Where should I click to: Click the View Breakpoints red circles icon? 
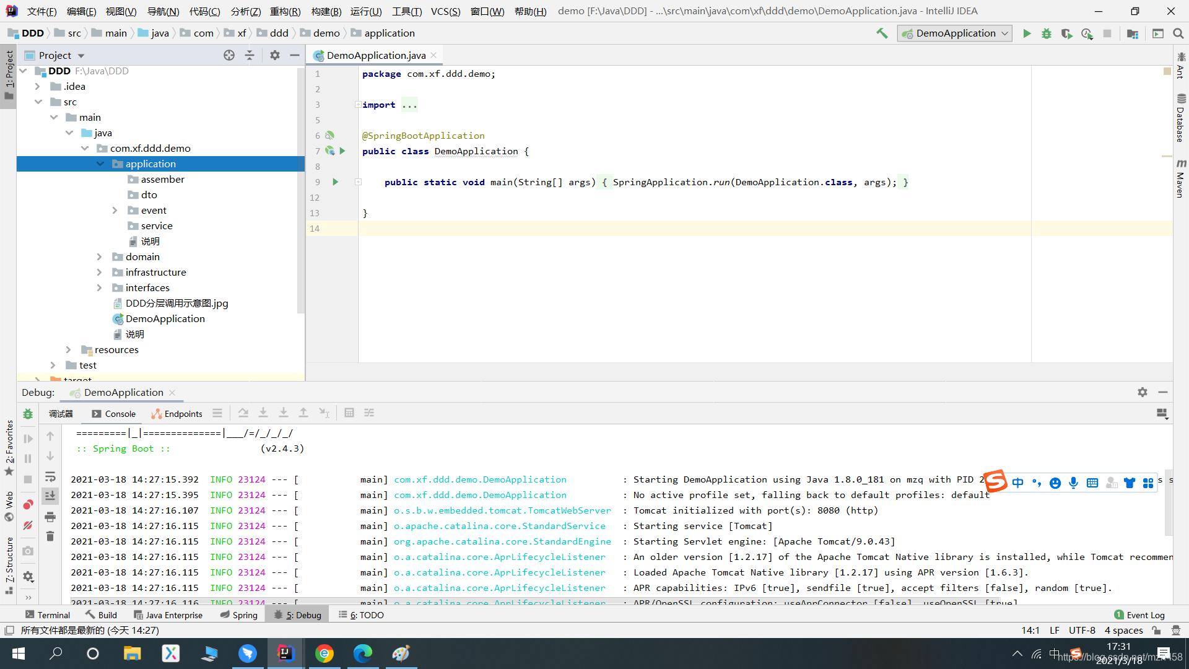click(28, 505)
